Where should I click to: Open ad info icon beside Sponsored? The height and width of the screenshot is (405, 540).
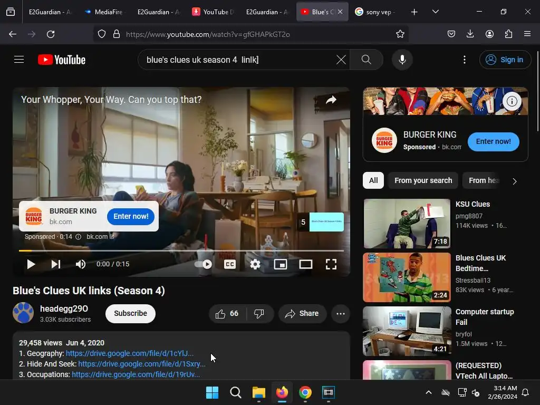point(78,237)
